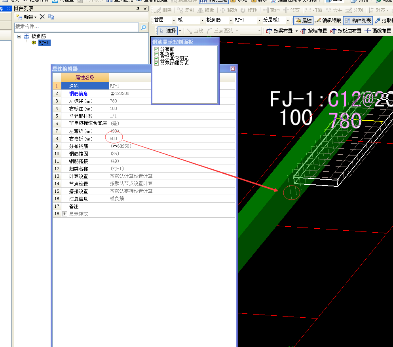This screenshot has height=347, width=393.
Task: Click the 分割 split toolbar item
Action: (354, 10)
